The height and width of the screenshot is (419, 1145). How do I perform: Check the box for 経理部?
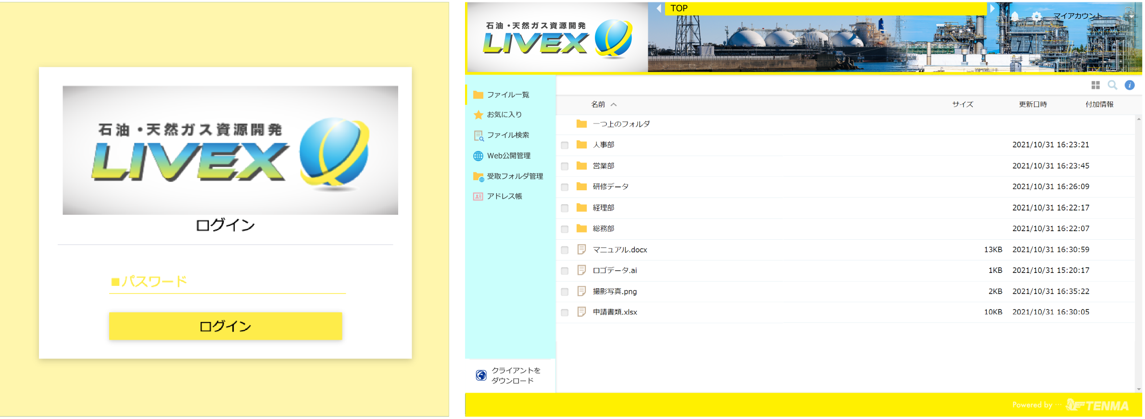[565, 208]
